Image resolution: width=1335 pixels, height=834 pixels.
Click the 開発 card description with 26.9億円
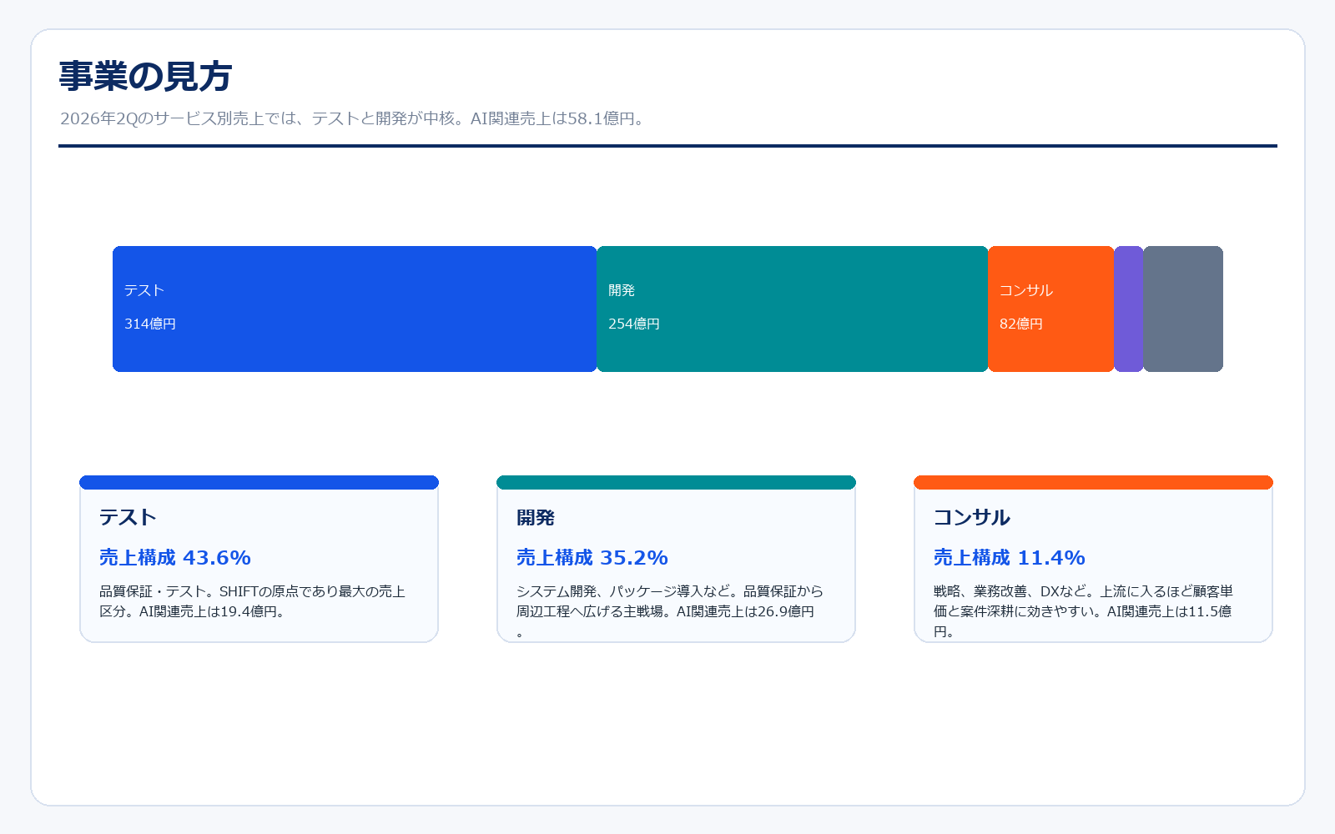(x=670, y=611)
